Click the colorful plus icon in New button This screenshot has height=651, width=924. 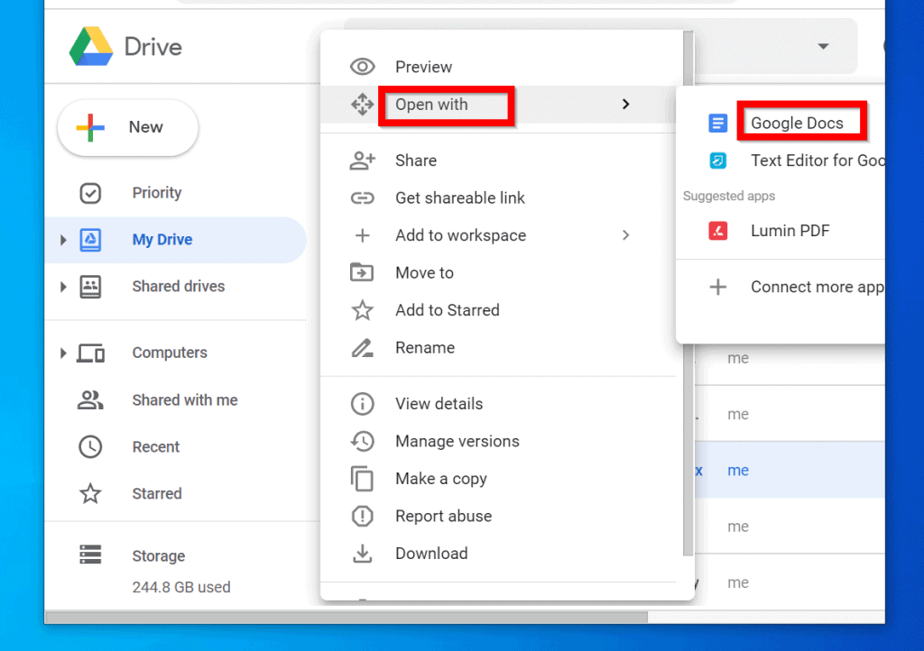coord(90,127)
